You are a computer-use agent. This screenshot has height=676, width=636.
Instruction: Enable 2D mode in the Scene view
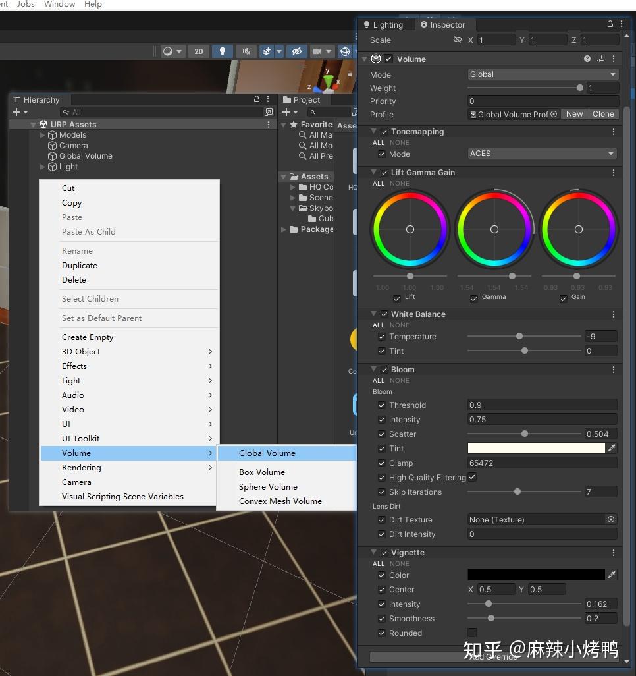[x=199, y=51]
